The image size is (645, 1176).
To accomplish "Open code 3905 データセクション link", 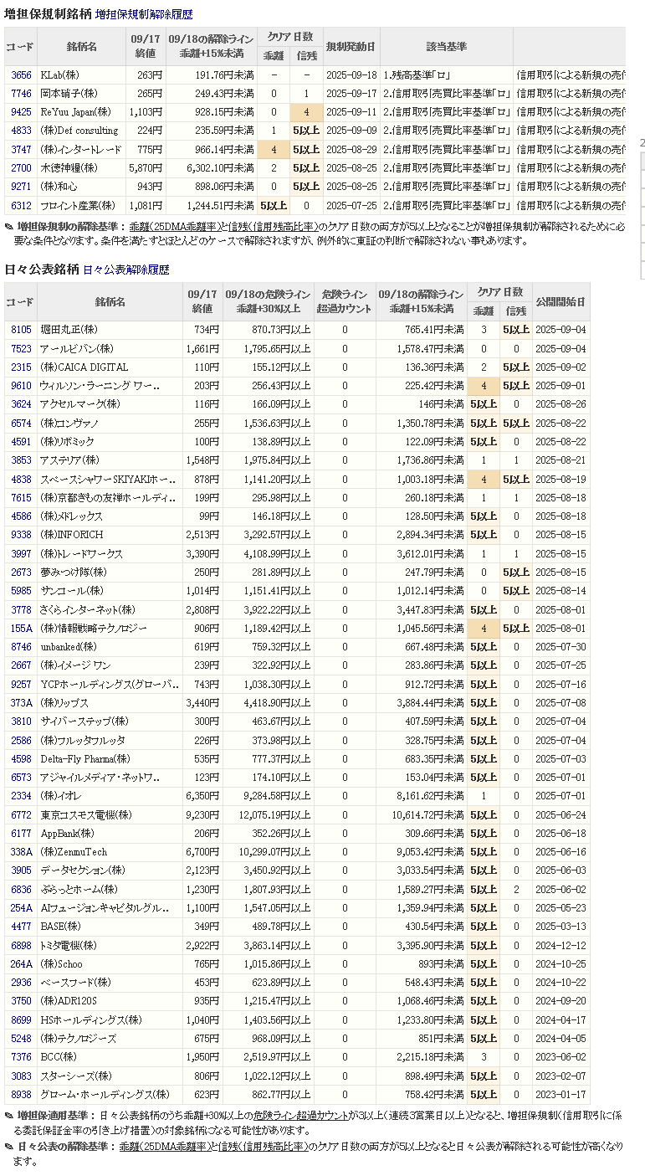I will tap(21, 870).
